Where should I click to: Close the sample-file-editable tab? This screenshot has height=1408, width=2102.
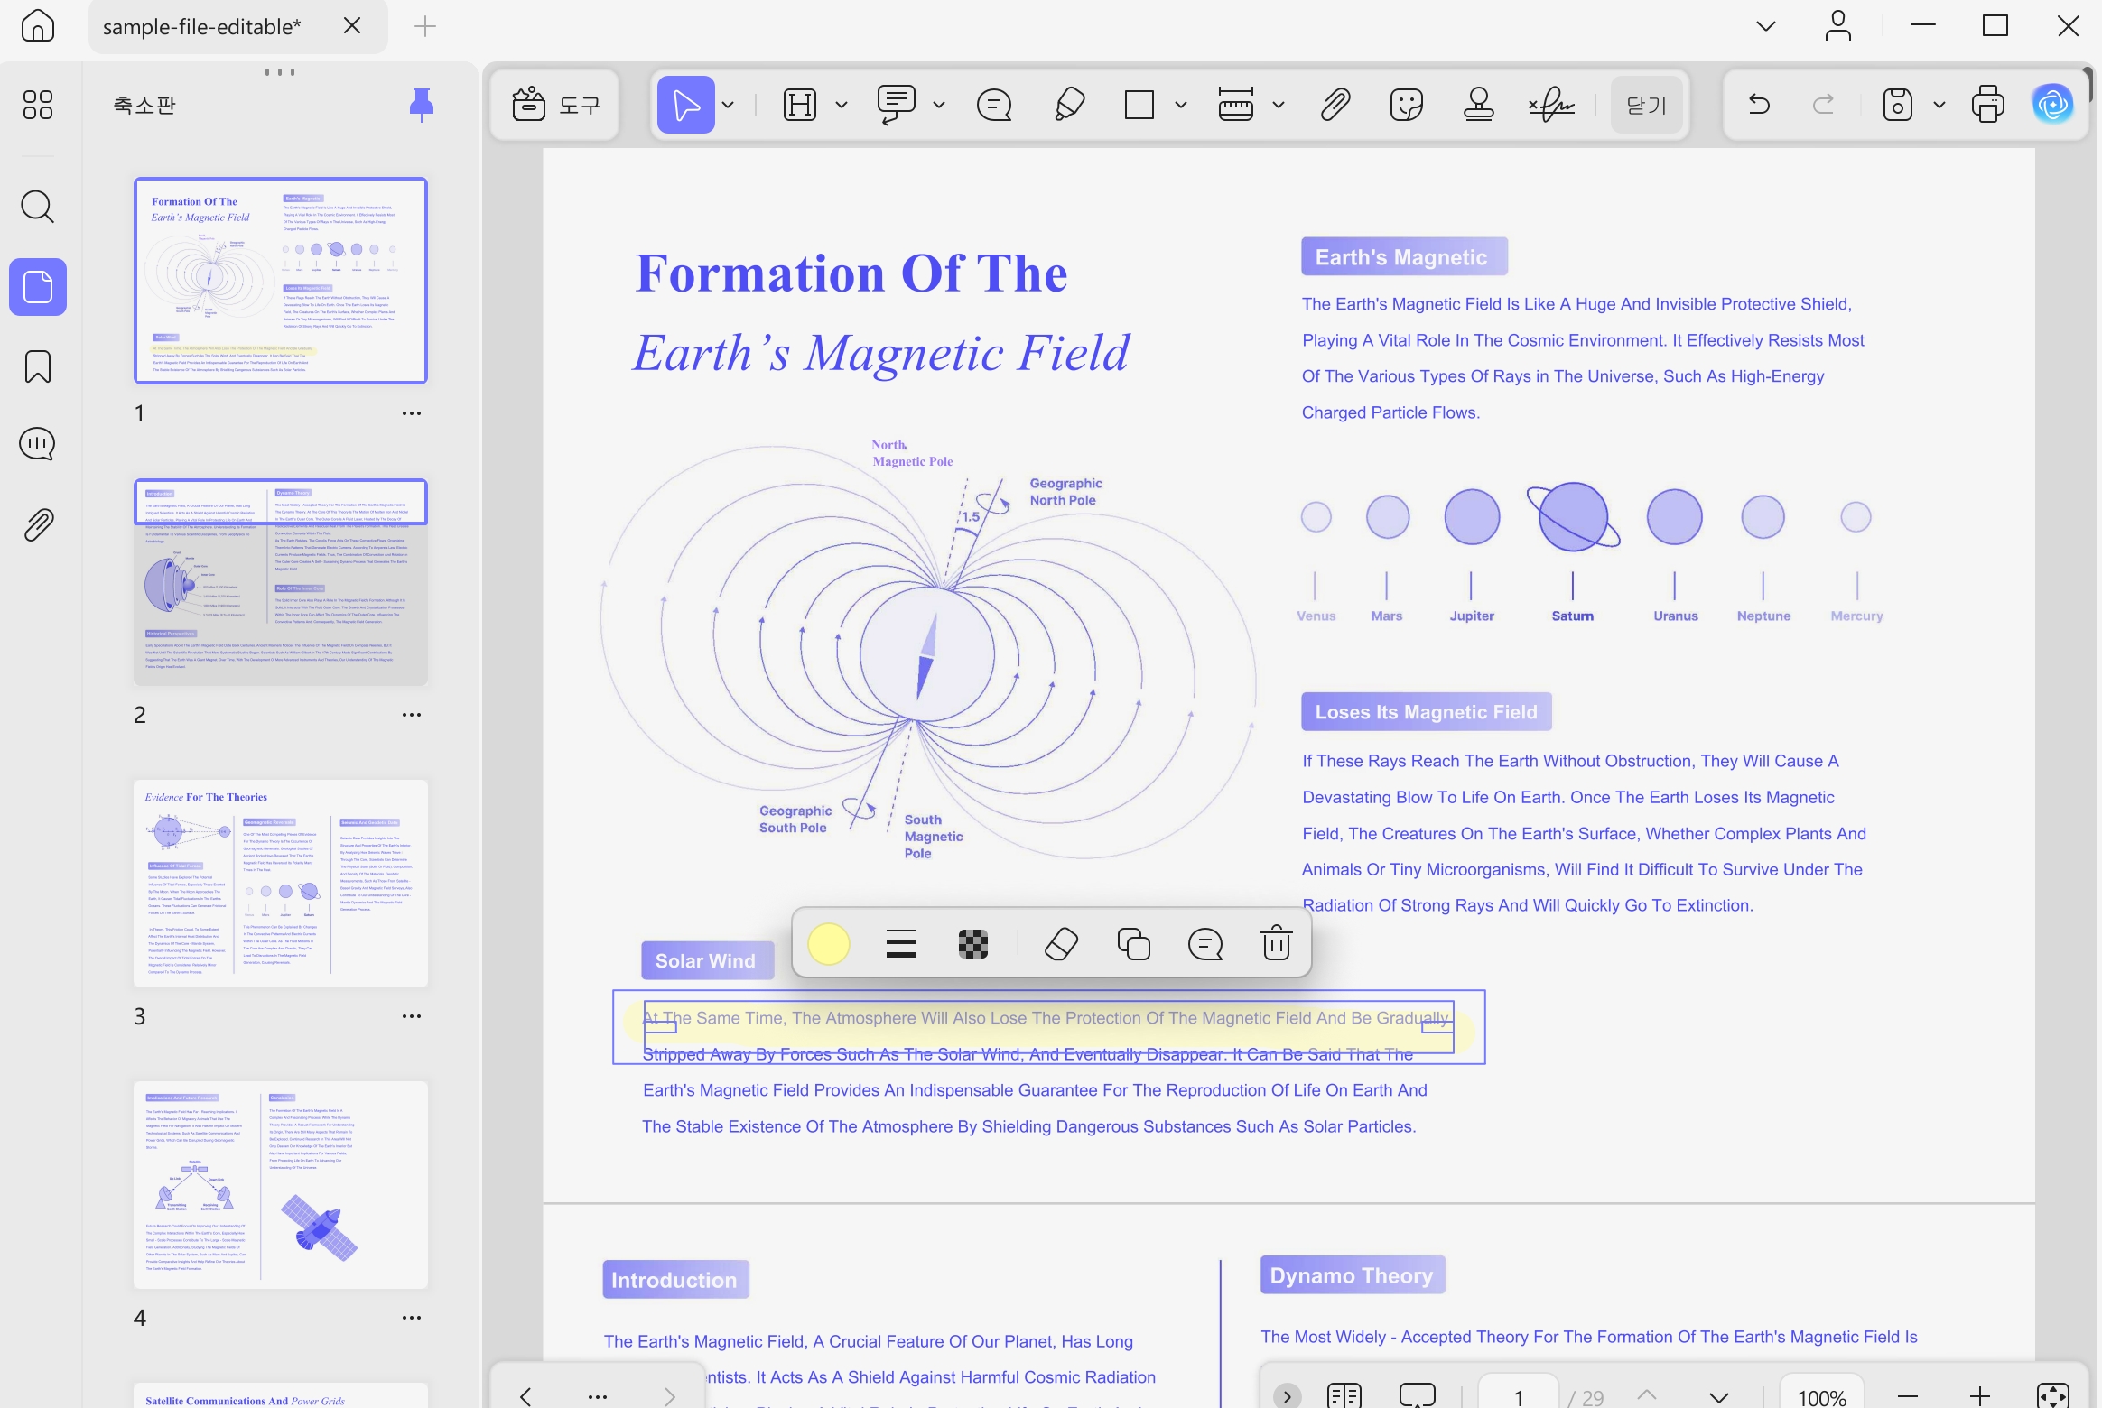(x=352, y=26)
